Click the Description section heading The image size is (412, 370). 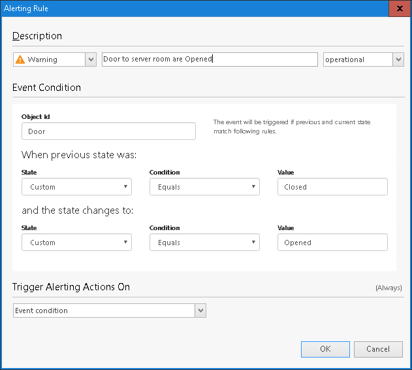[37, 36]
